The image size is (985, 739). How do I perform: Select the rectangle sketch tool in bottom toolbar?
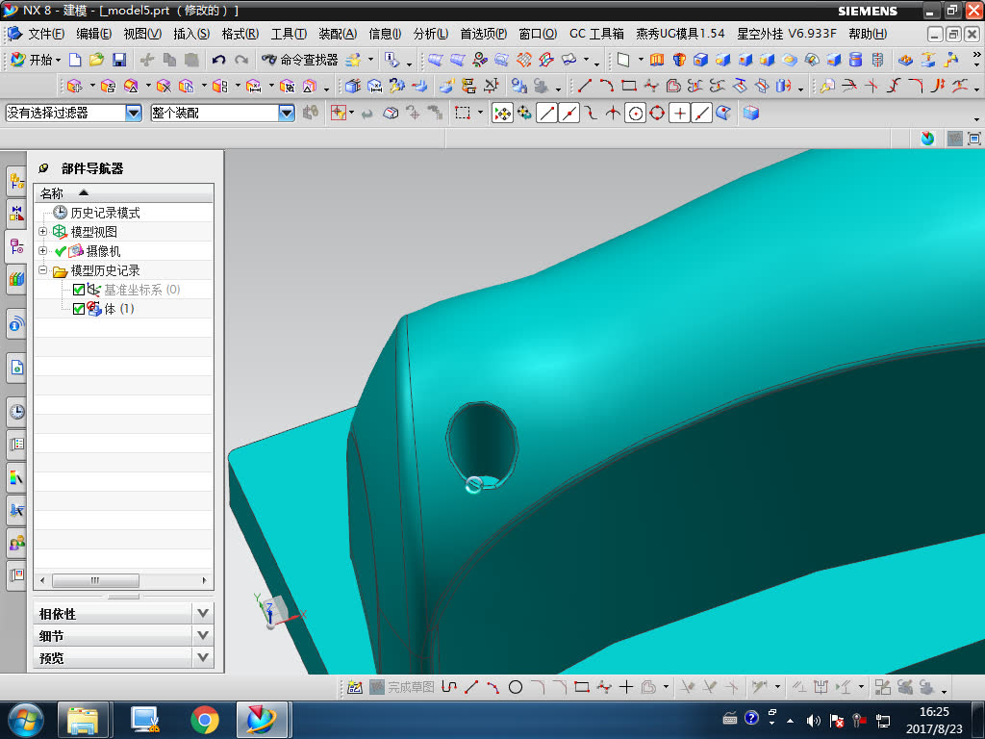(x=581, y=687)
